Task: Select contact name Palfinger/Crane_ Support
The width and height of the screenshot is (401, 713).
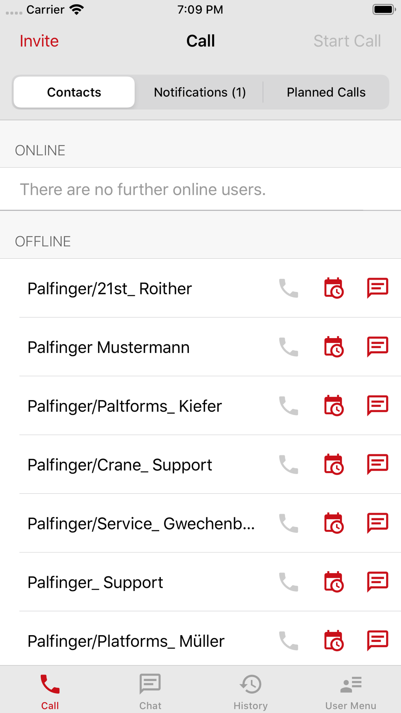Action: click(119, 465)
